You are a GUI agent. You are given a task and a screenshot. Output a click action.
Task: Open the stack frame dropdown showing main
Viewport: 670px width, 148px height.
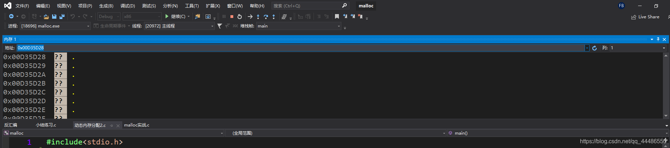pyautogui.click(x=299, y=26)
